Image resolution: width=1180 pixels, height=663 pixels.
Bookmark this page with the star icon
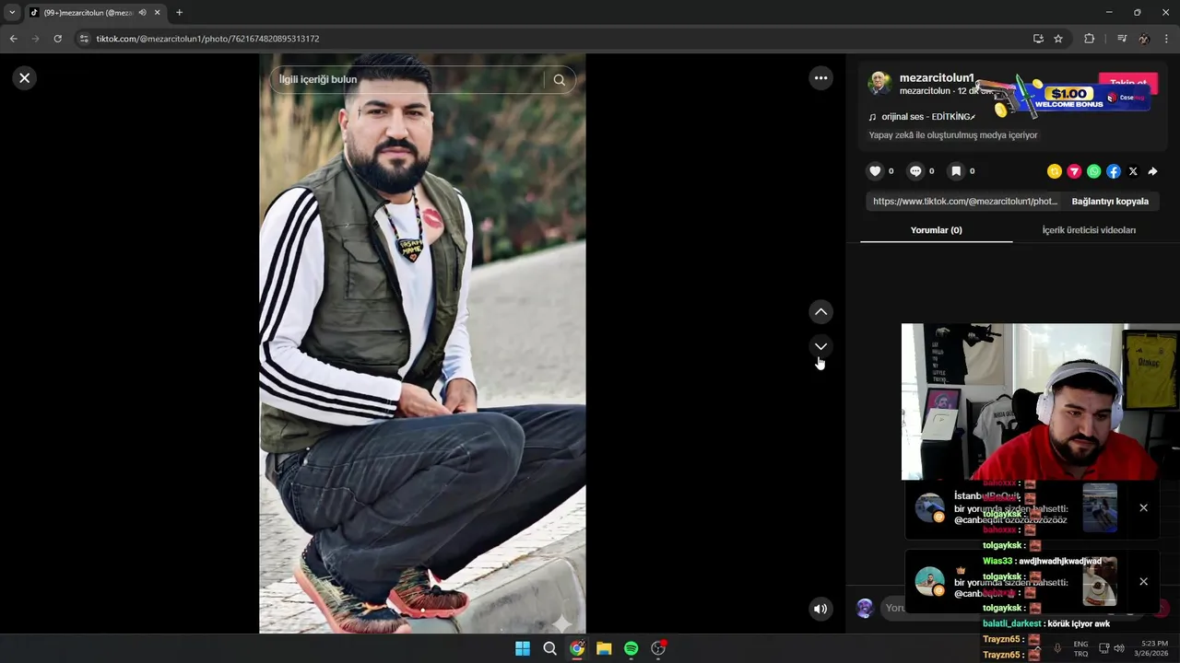(1058, 39)
